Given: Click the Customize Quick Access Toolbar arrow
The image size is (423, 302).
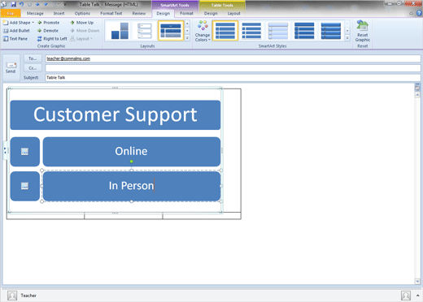Looking at the screenshot, I should pos(65,5).
